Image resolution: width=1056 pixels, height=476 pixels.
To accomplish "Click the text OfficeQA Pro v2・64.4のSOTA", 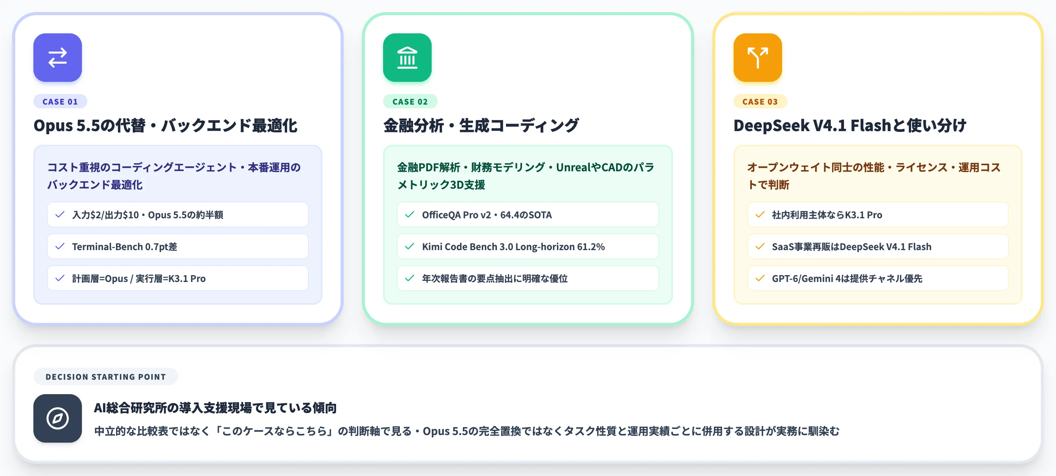I will click(x=487, y=215).
